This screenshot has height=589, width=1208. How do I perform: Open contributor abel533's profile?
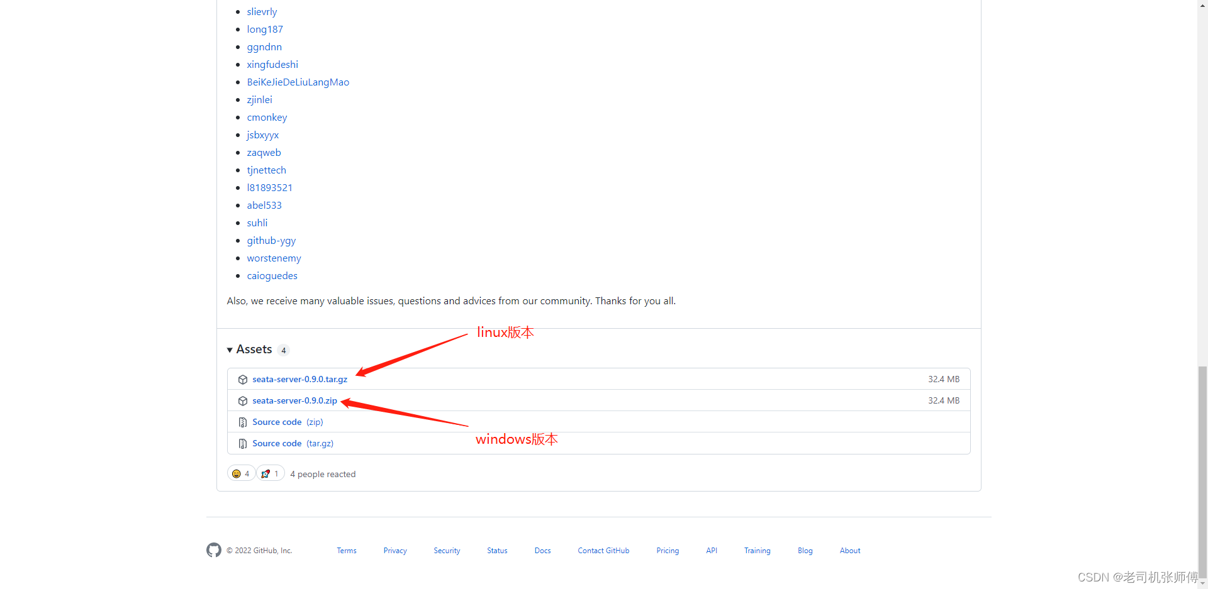point(264,205)
